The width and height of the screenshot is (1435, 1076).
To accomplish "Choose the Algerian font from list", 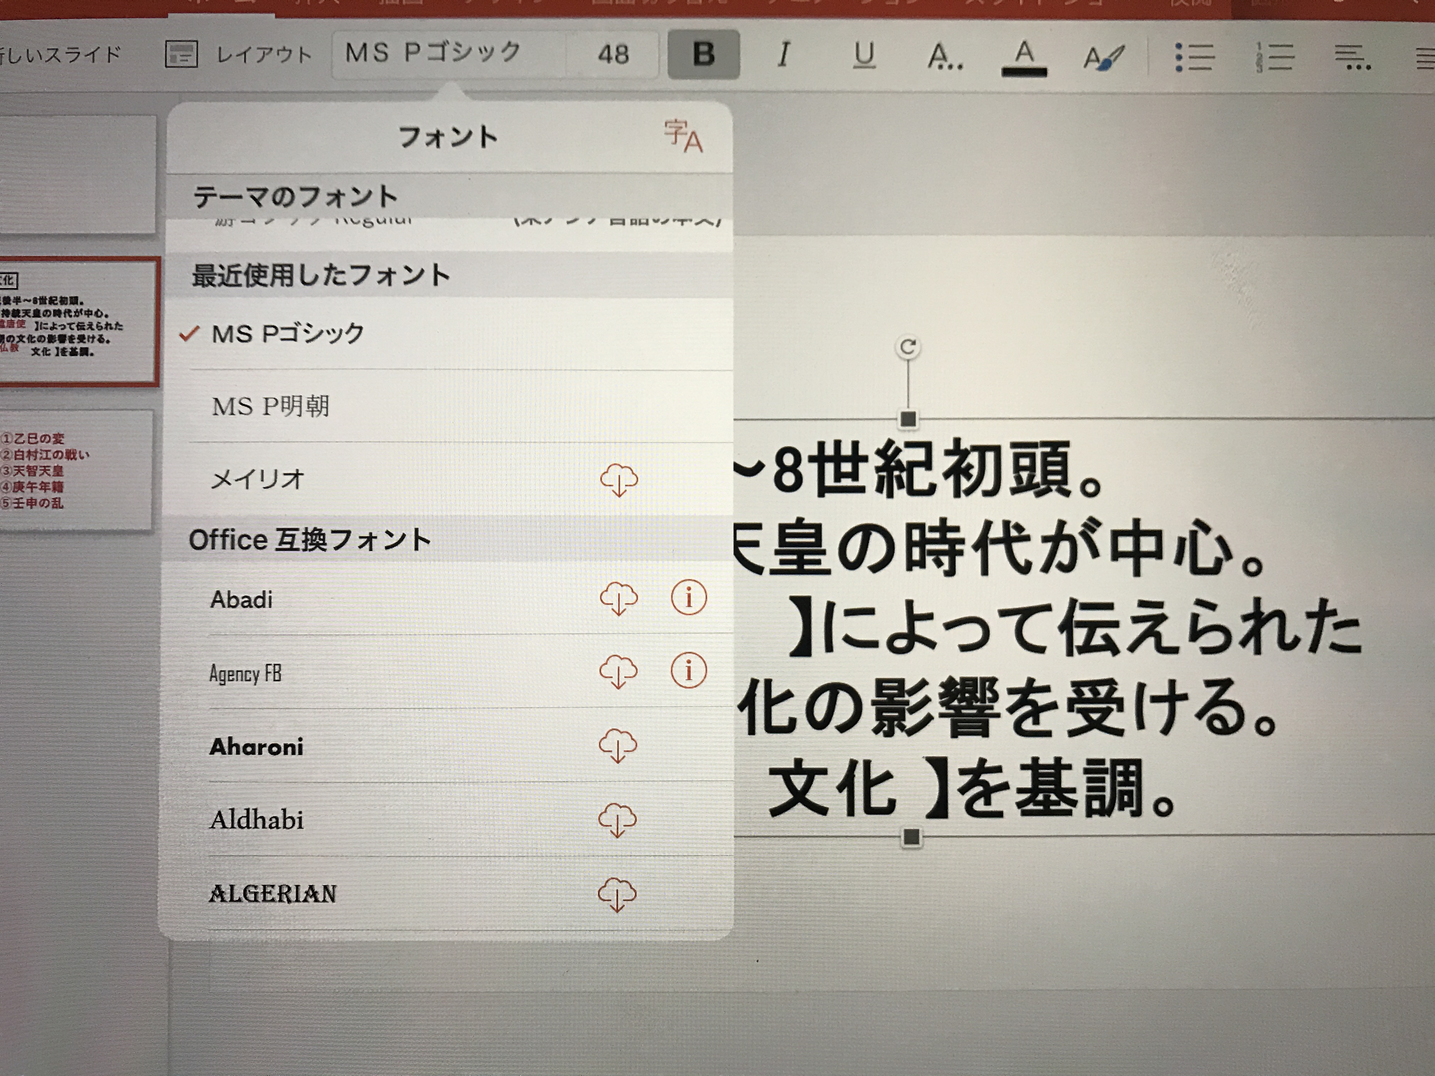I will tap(273, 894).
